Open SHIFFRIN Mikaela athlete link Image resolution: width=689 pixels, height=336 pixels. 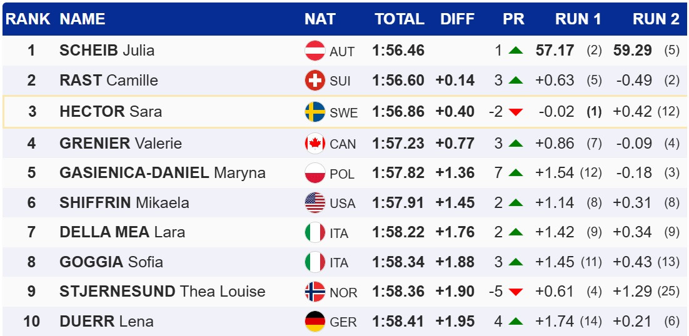click(124, 202)
